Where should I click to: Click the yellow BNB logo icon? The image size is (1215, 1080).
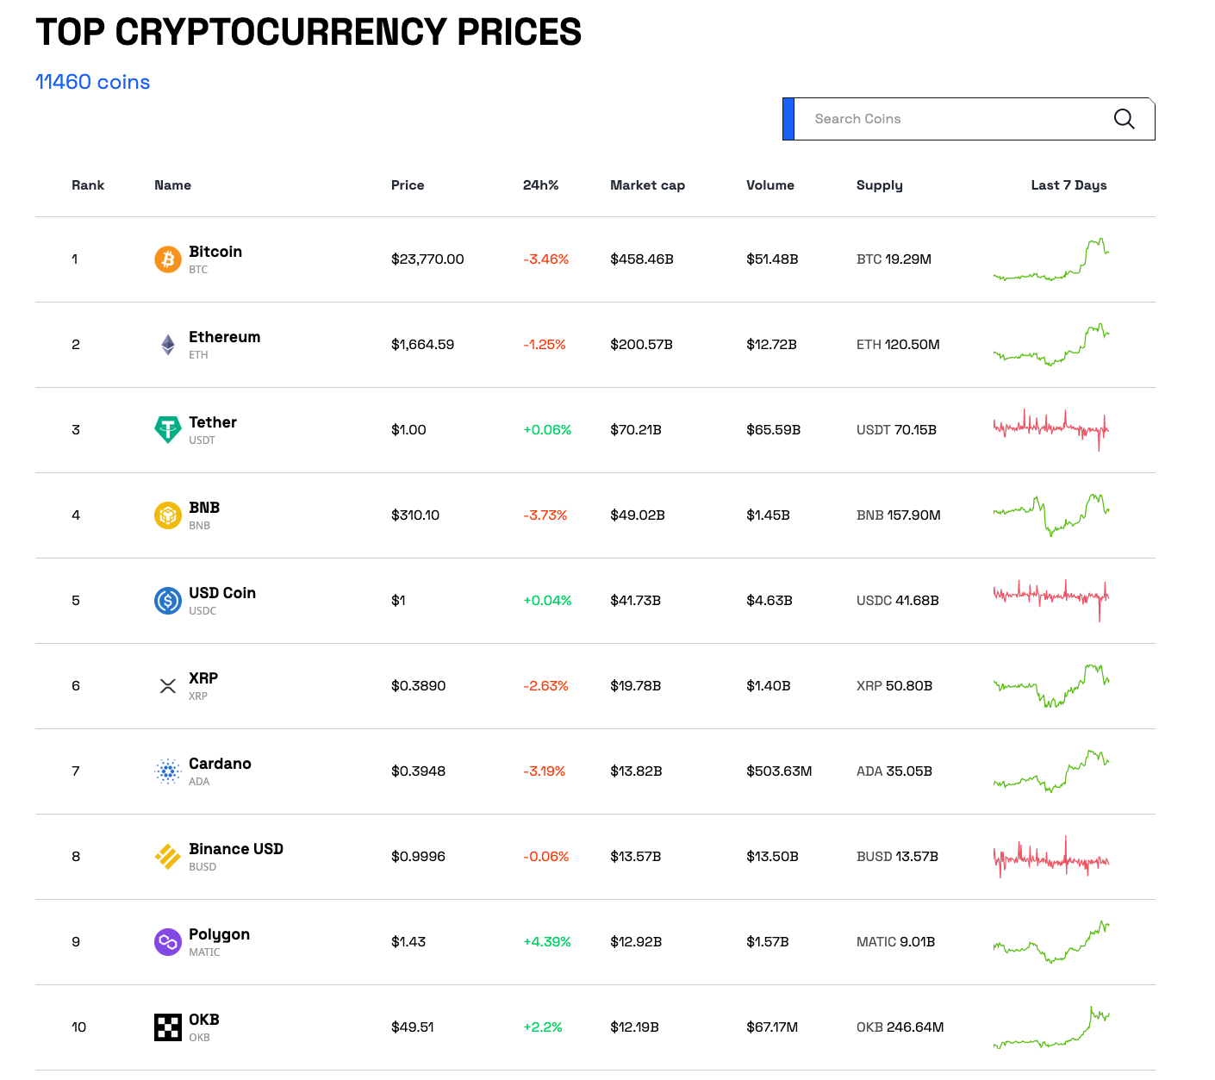tap(167, 515)
